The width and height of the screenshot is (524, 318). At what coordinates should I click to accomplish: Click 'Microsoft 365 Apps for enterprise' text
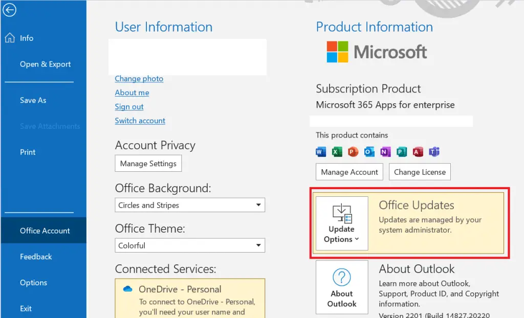[385, 105]
